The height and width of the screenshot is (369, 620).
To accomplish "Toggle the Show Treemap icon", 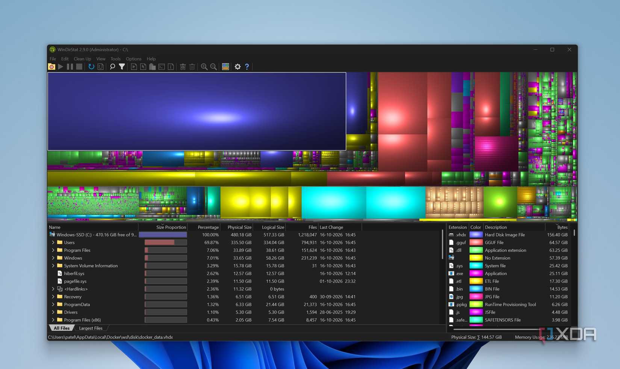I will click(225, 67).
